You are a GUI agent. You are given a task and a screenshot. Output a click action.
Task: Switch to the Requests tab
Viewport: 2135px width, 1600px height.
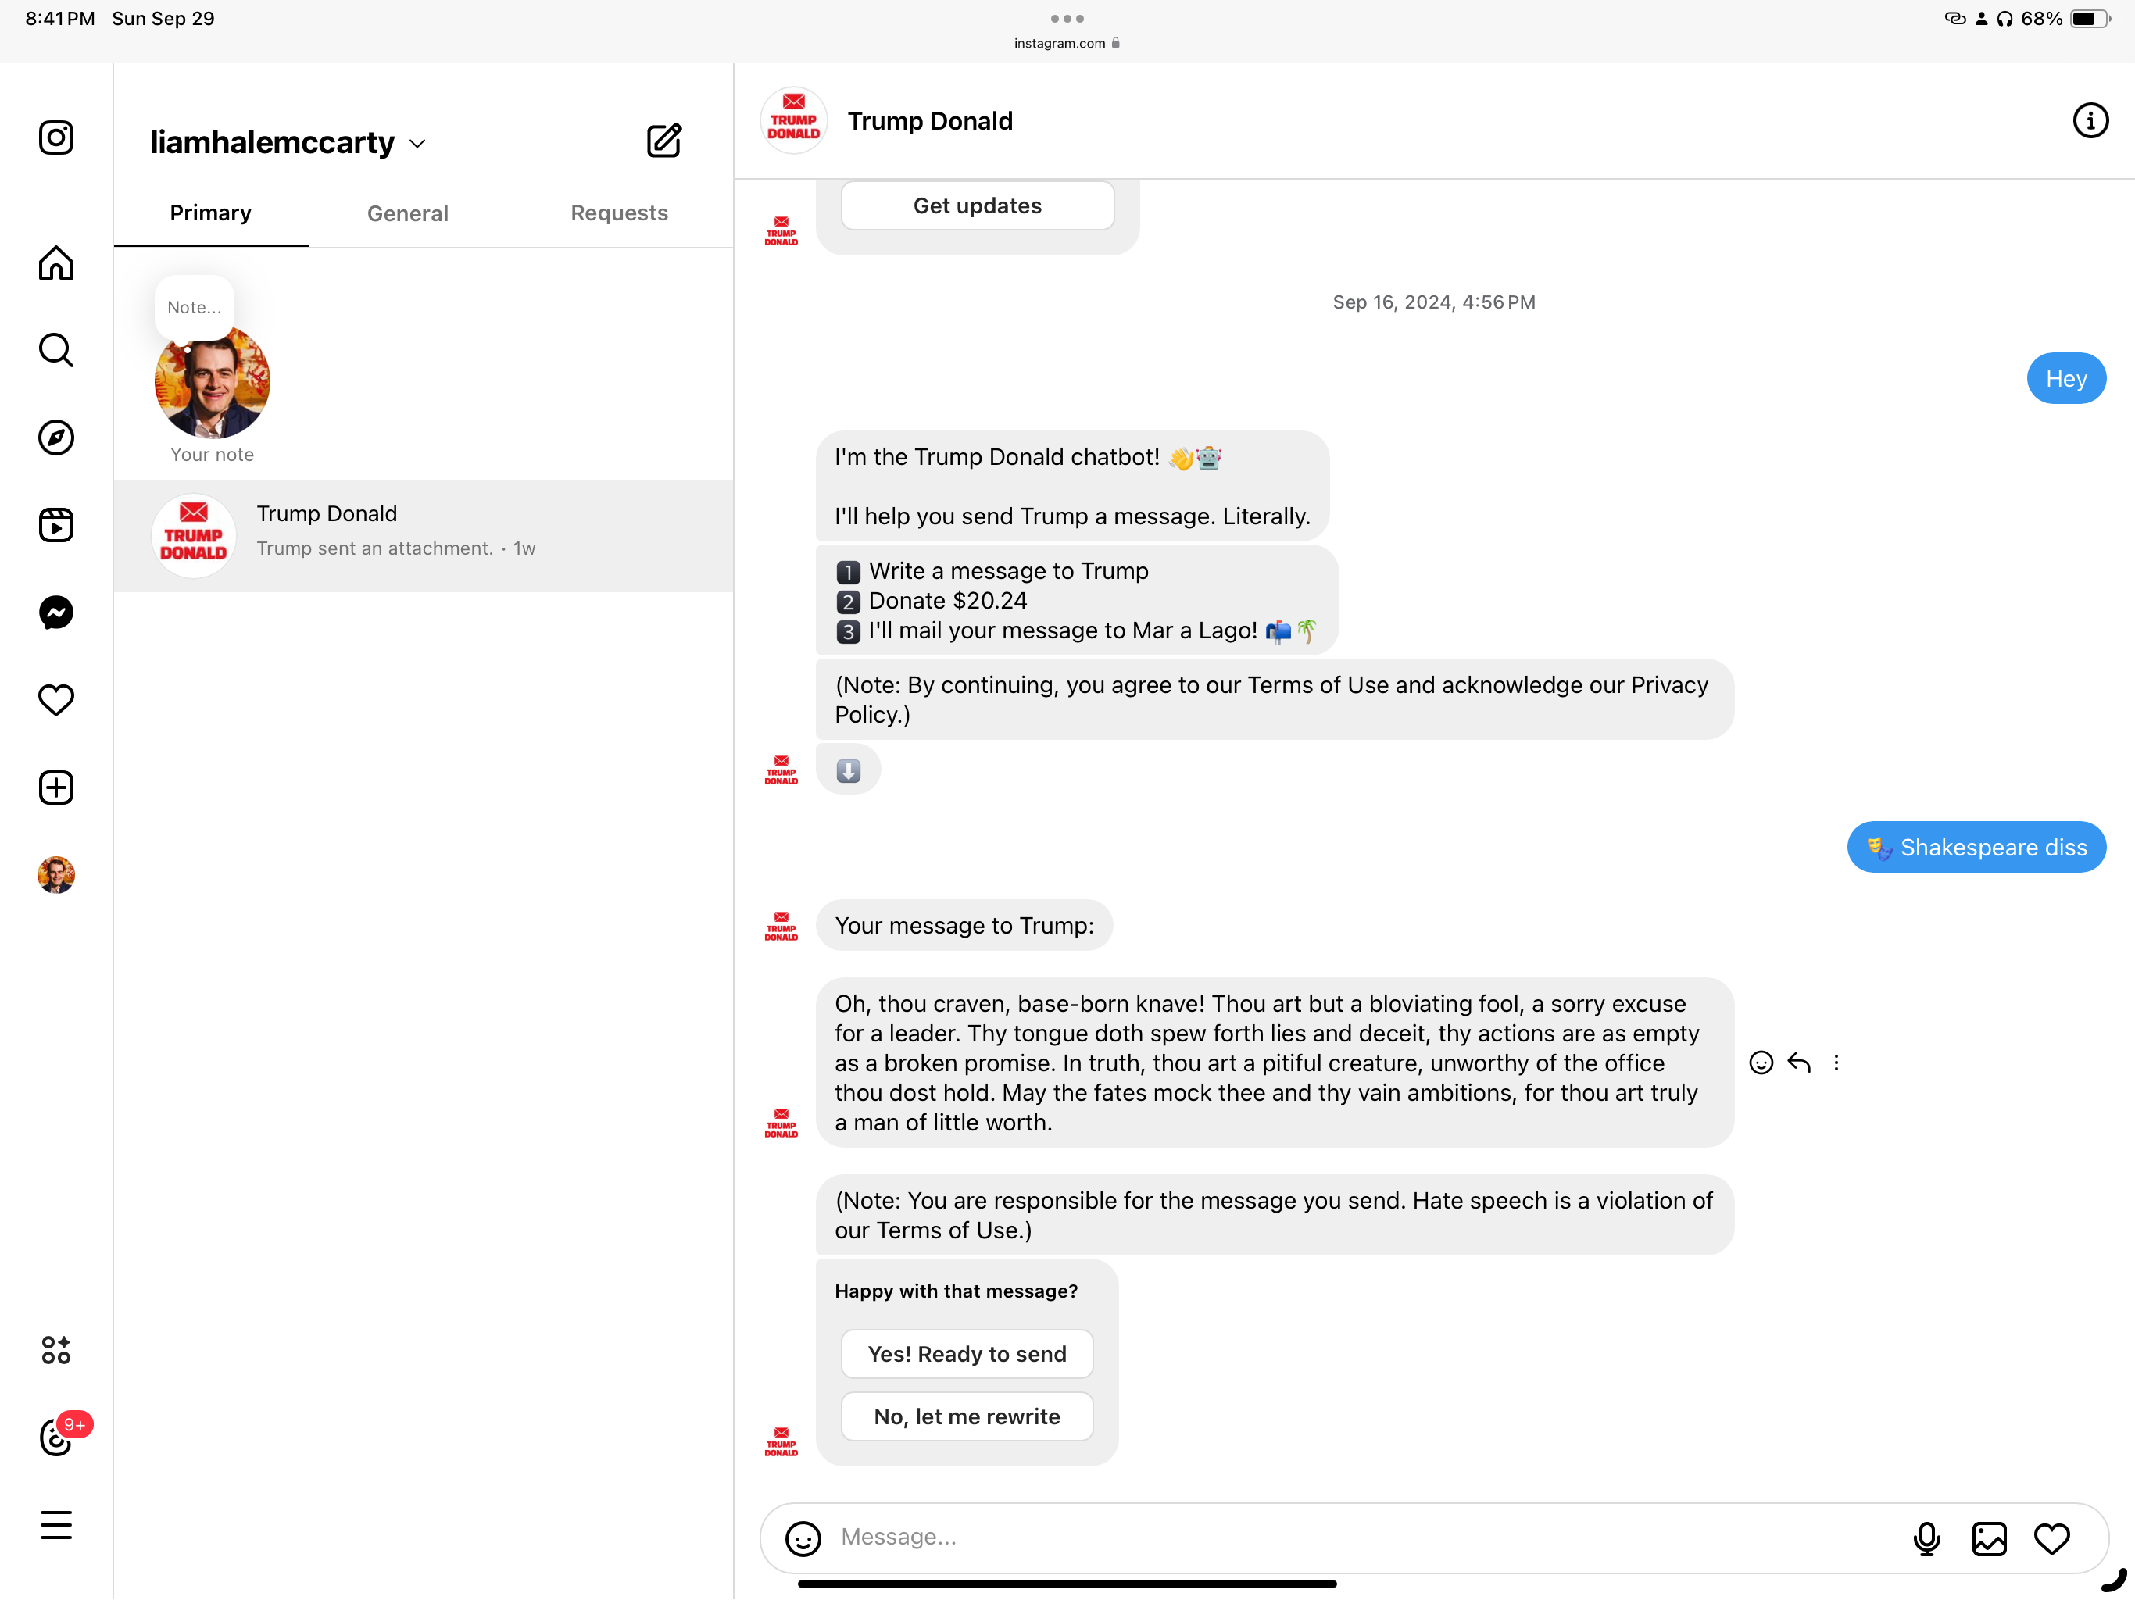(619, 213)
